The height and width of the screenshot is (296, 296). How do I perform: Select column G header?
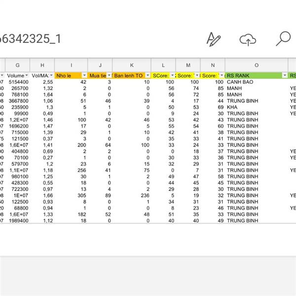(x=18, y=65)
